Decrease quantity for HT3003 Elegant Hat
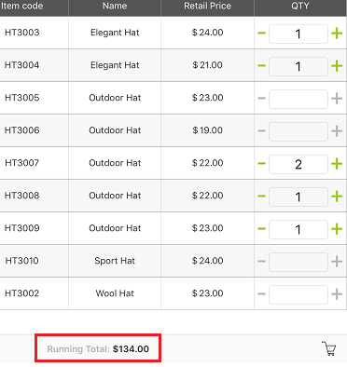Screen dimensions: 347x367 (x=262, y=33)
